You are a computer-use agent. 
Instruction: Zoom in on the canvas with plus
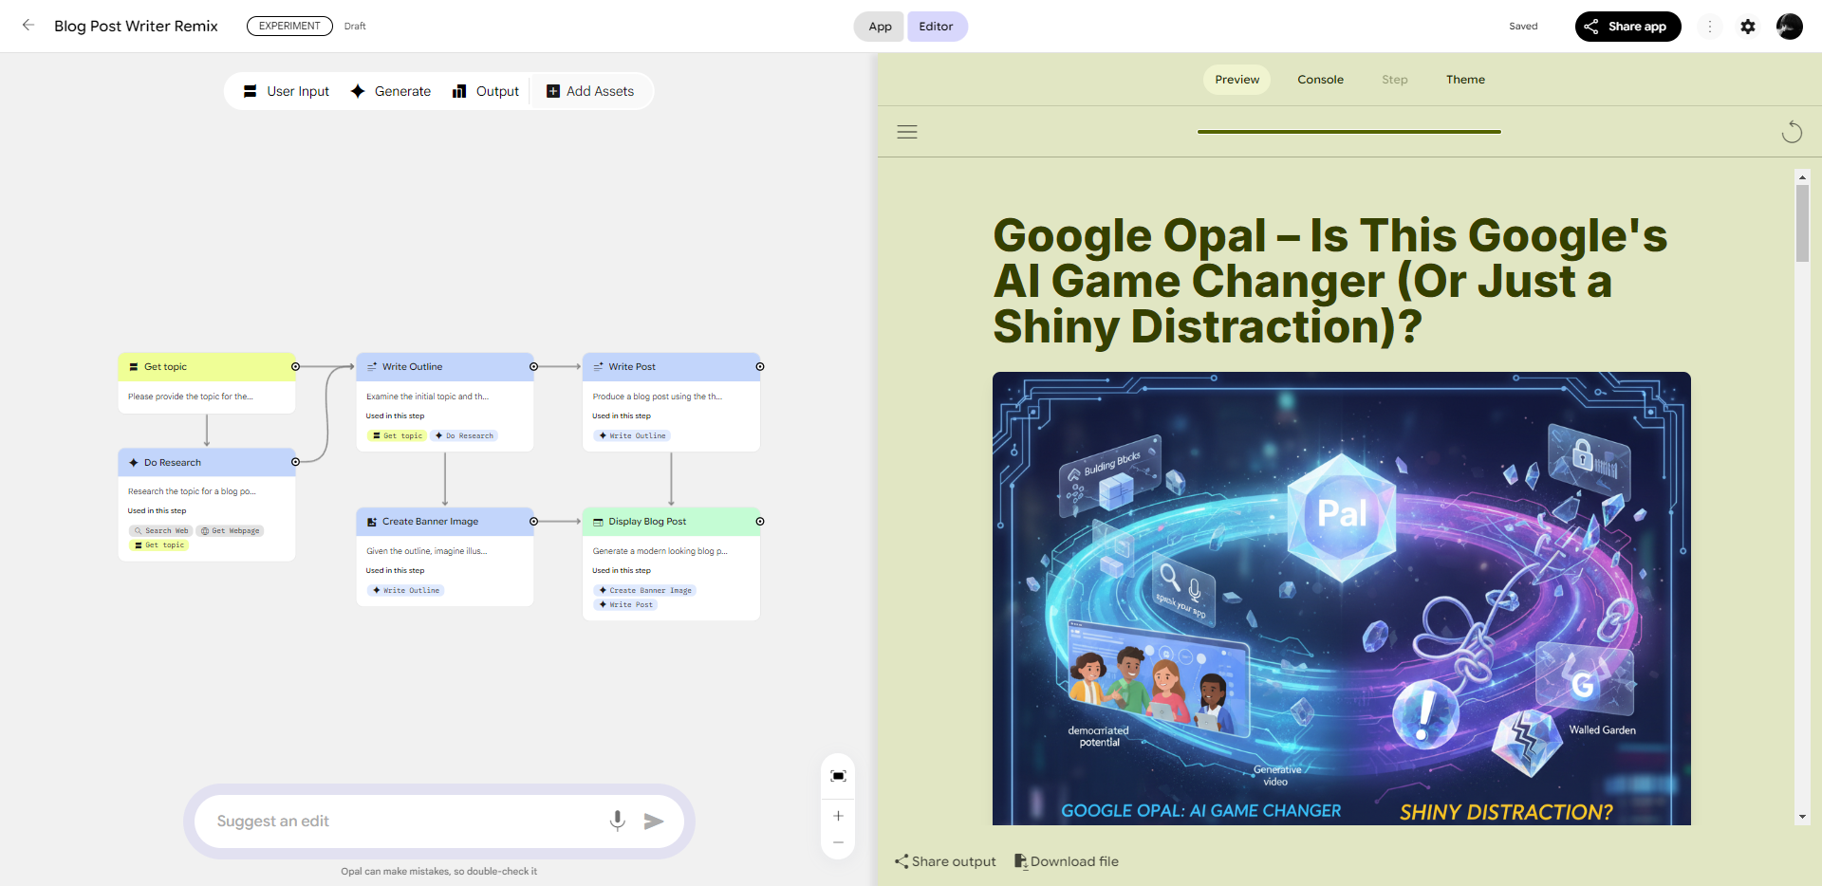[x=838, y=816]
